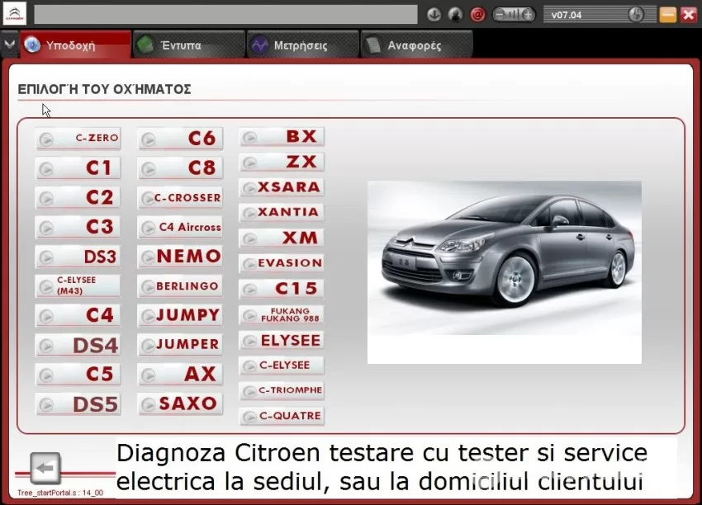The image size is (702, 505).
Task: Choose the DS5 model
Action: [x=78, y=404]
